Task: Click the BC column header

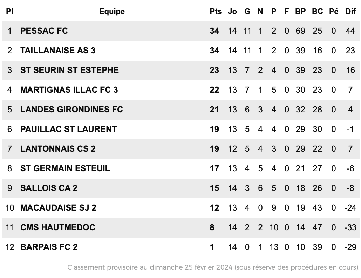Action: click(318, 11)
